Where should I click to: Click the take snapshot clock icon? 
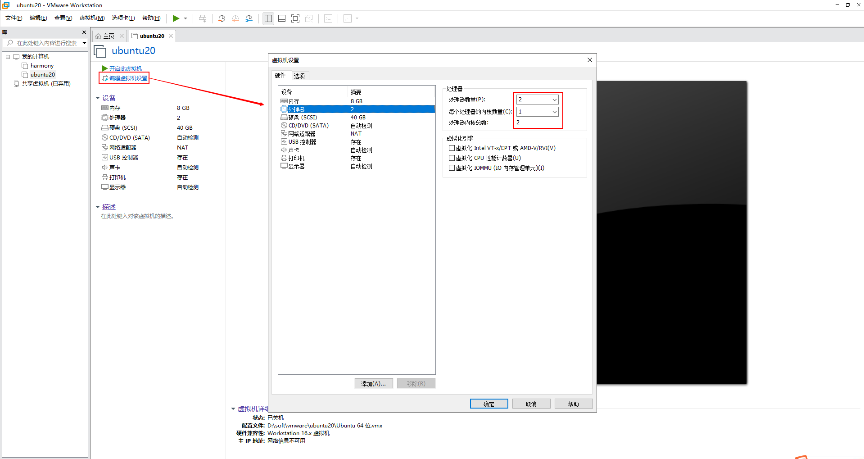coord(222,18)
